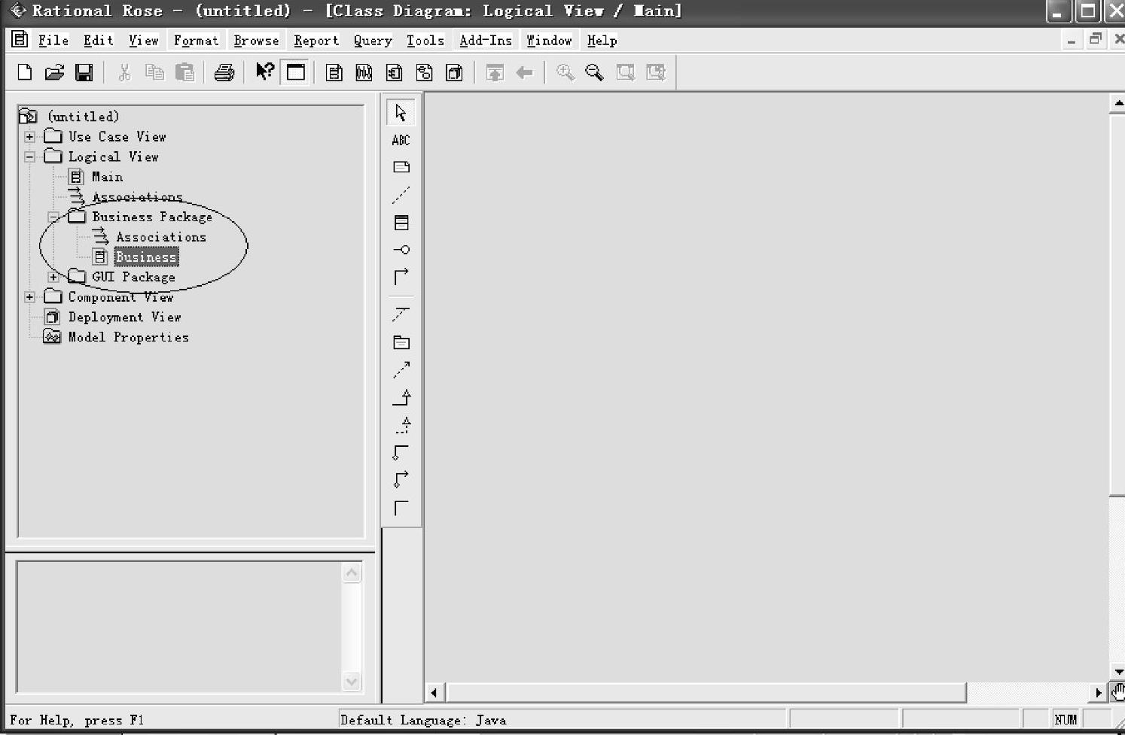Click the diagram's horizontal scrollbar thumb

(x=706, y=692)
